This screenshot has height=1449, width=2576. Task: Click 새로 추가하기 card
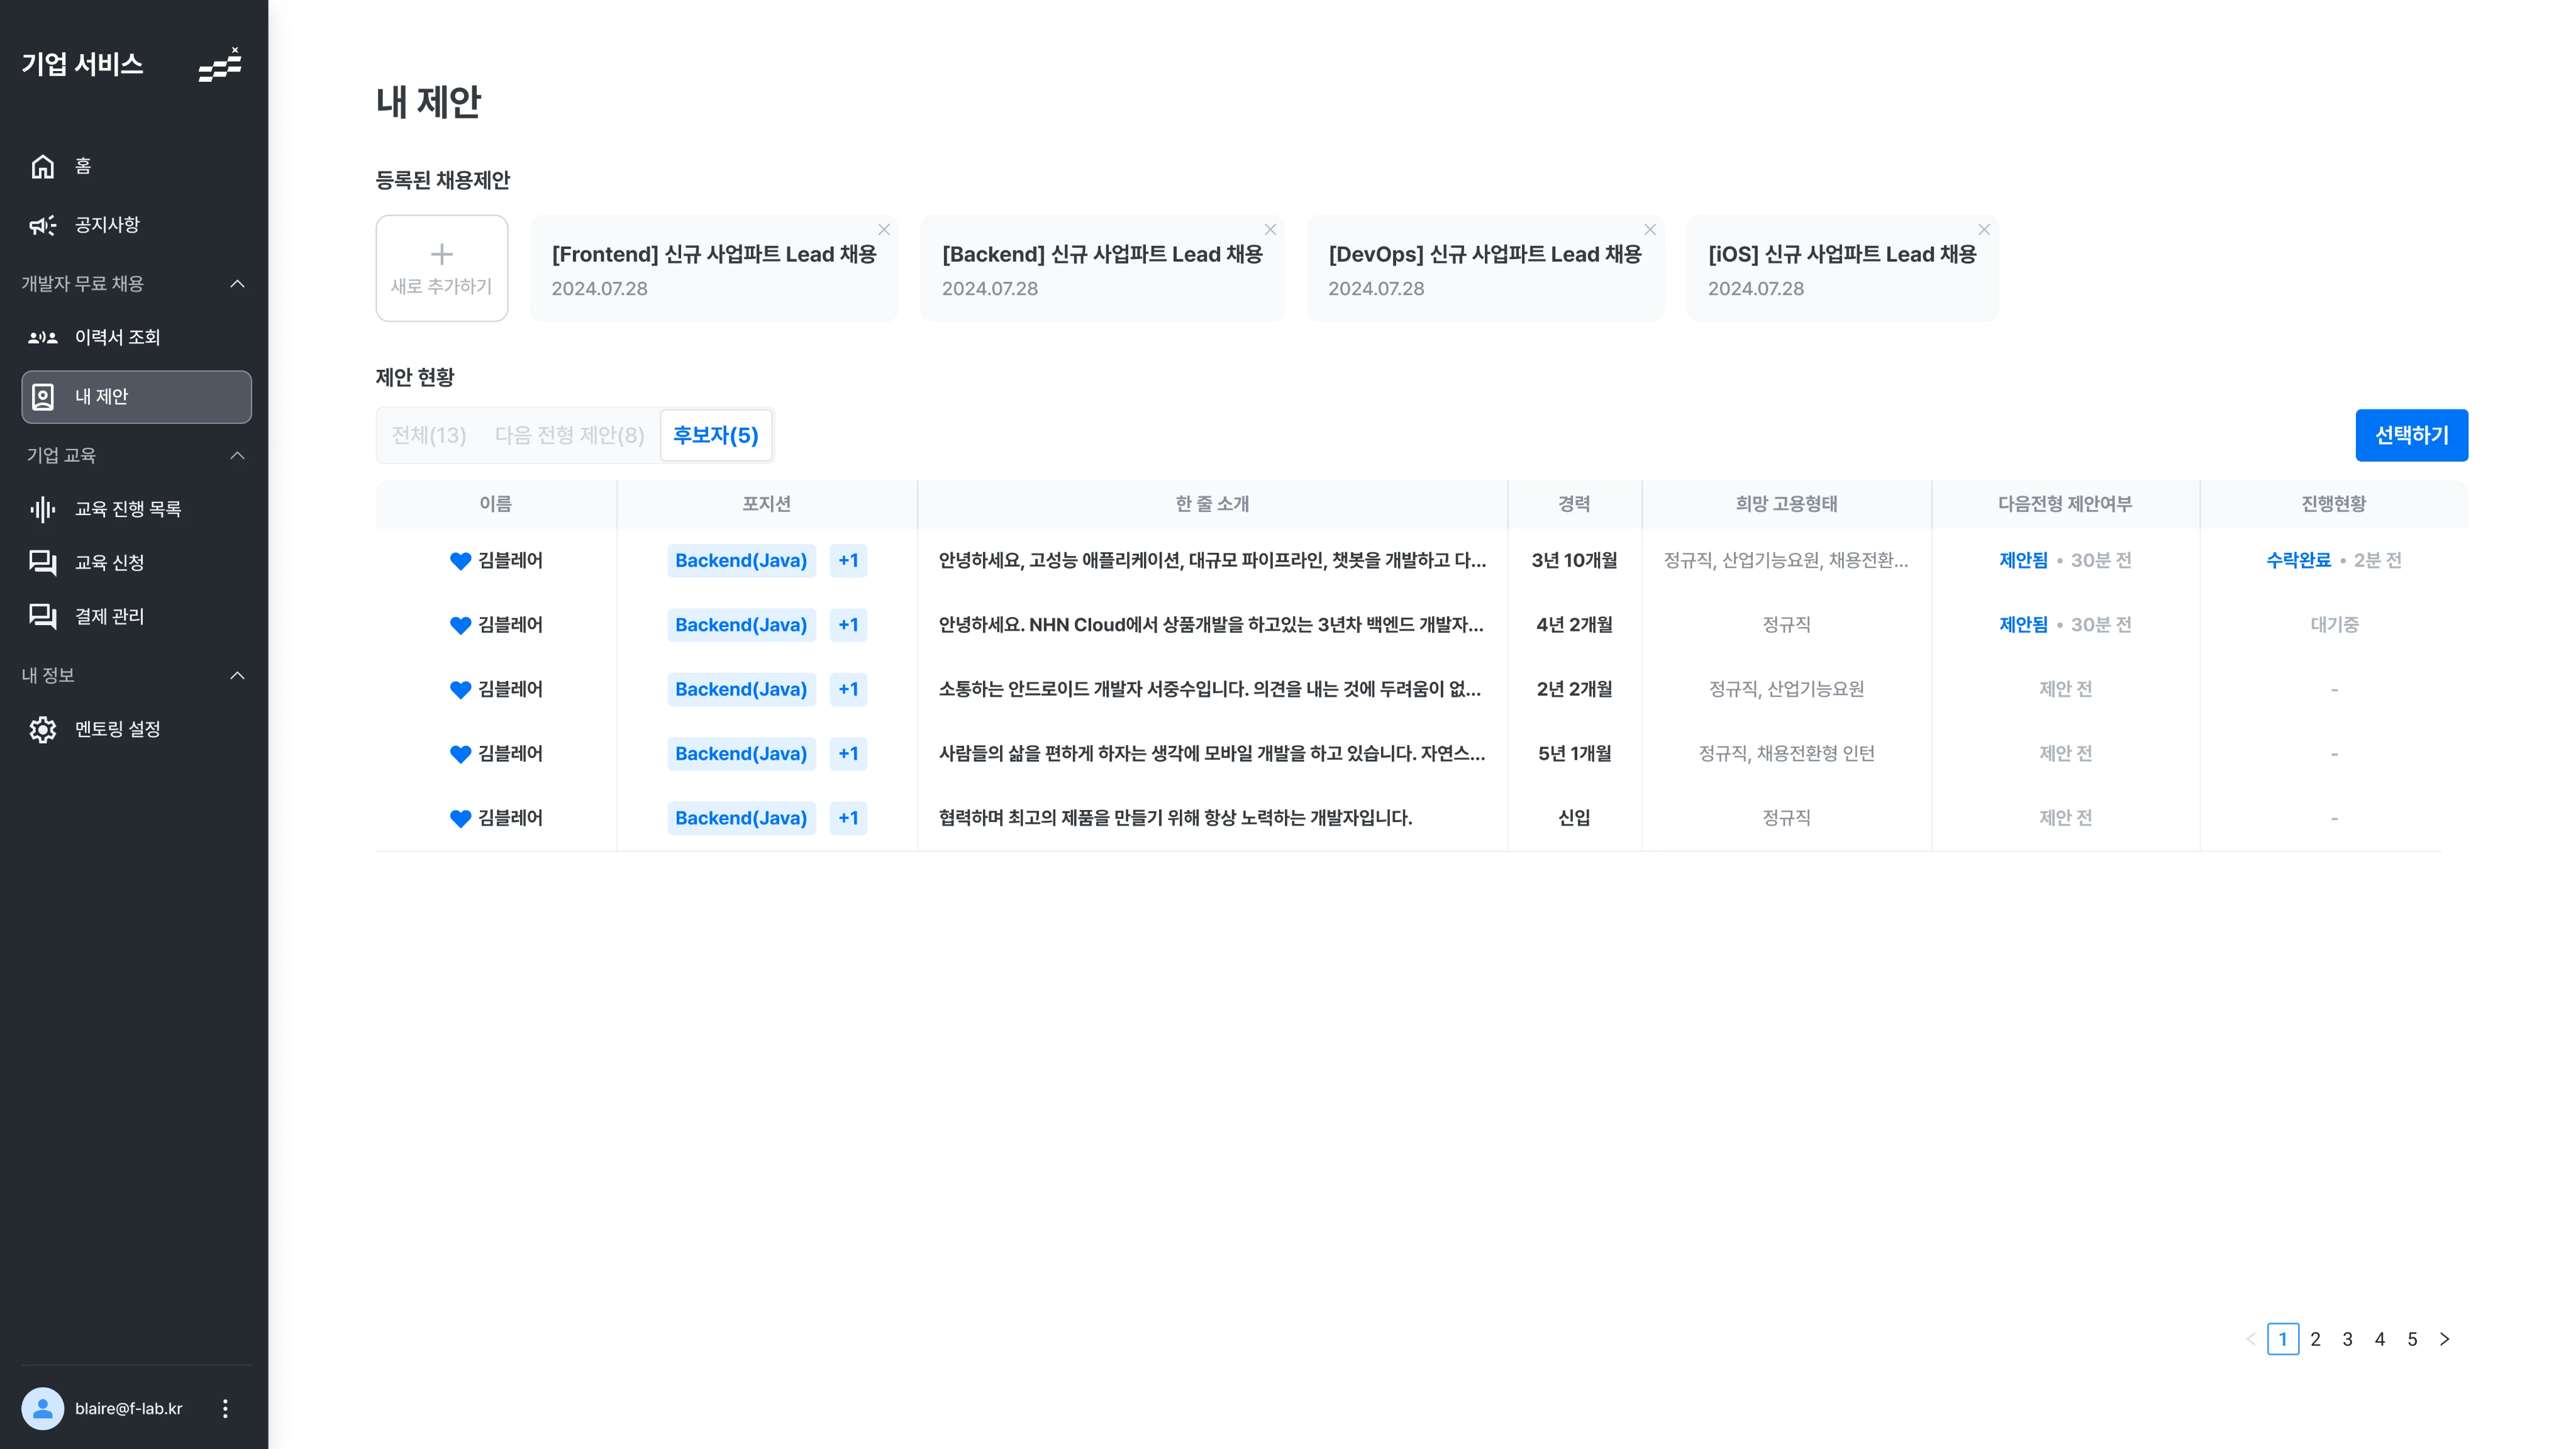tap(441, 268)
